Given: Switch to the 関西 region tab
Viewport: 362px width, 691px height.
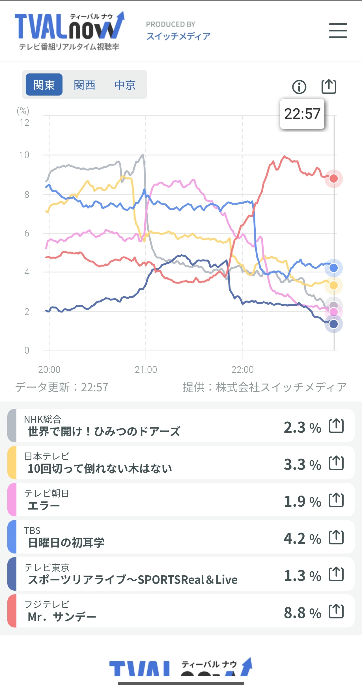Looking at the screenshot, I should (85, 85).
